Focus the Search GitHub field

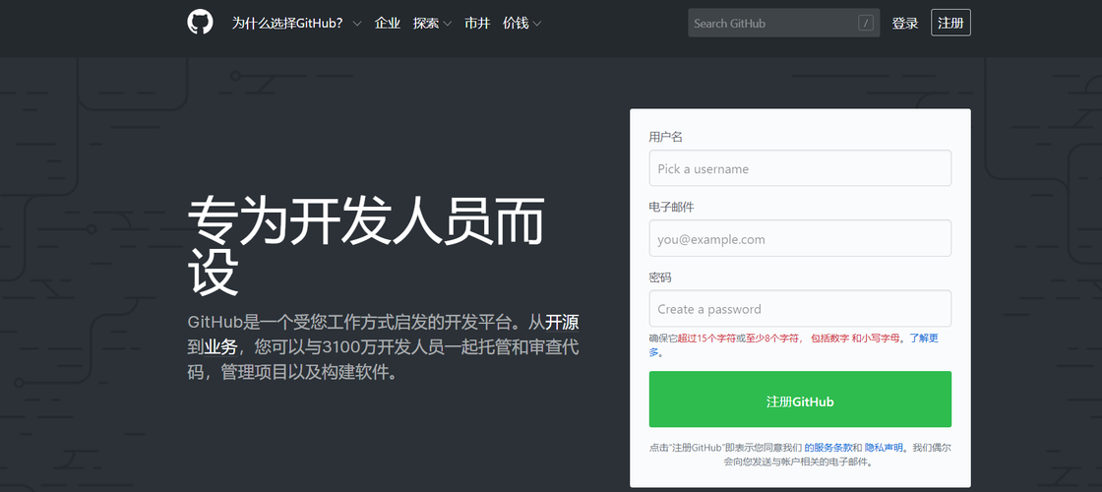pos(783,24)
